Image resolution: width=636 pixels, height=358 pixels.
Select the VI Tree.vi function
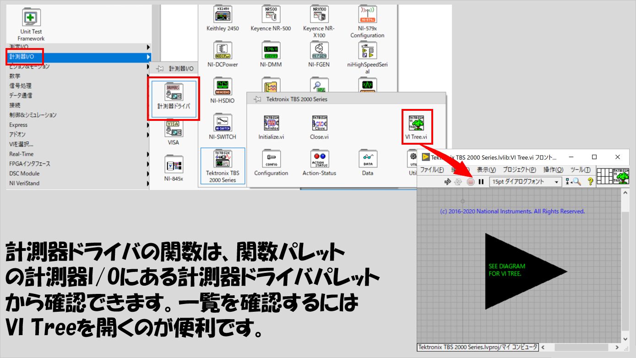point(416,127)
